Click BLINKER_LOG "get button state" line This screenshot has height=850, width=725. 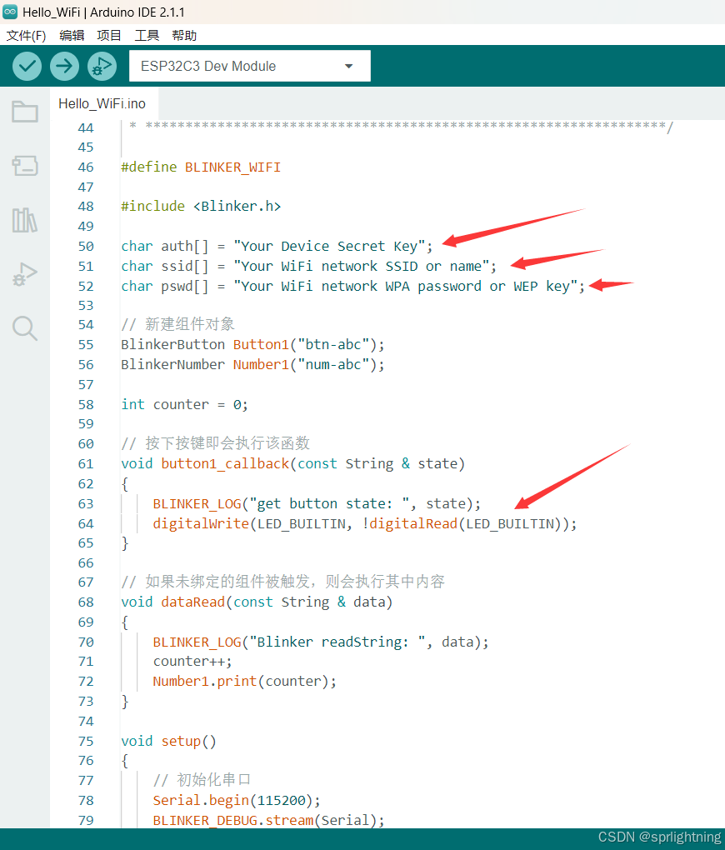coord(317,503)
